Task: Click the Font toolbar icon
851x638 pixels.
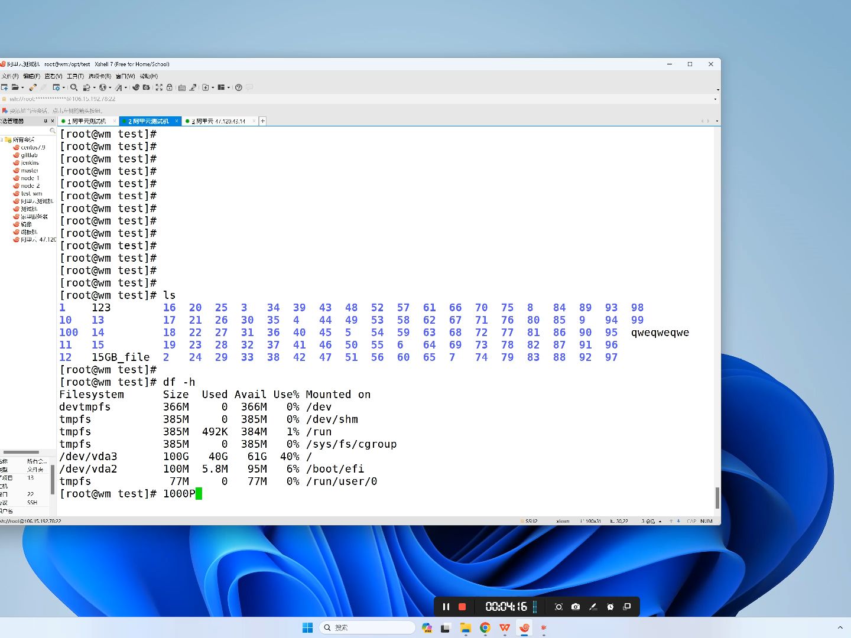Action: [x=119, y=87]
